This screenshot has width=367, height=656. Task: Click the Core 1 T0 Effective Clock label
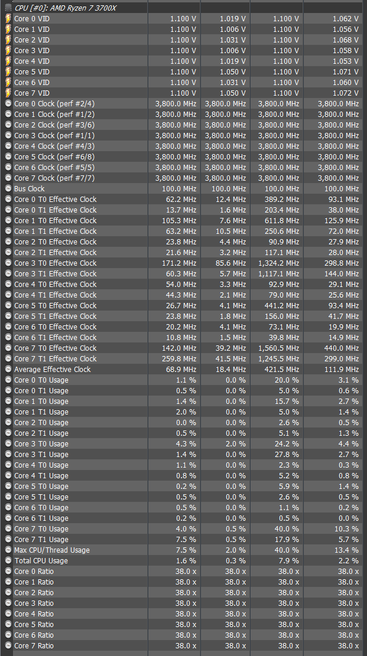pyautogui.click(x=56, y=220)
